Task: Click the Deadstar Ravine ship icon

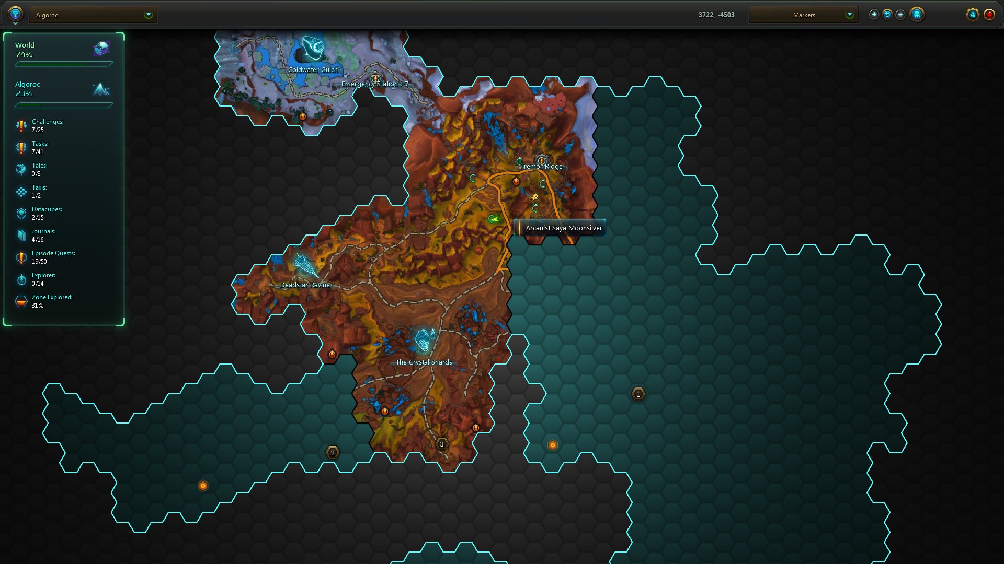Action: click(305, 266)
